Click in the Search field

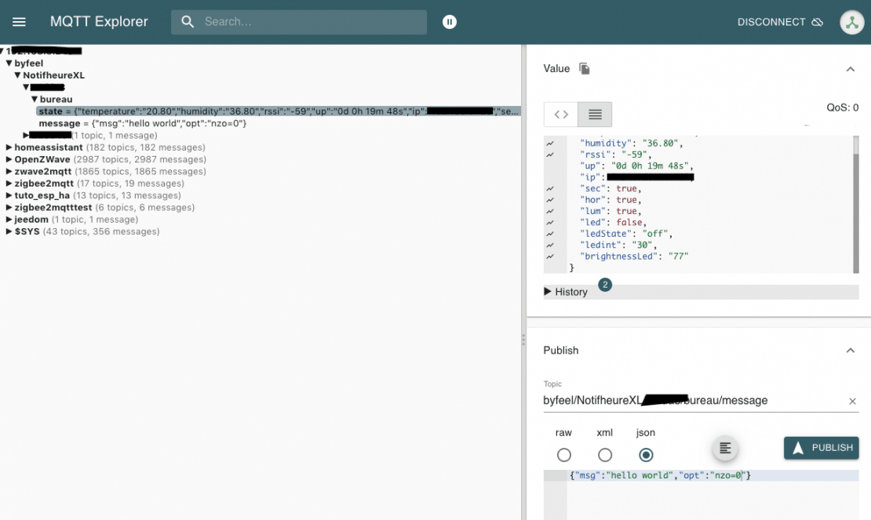click(x=299, y=22)
